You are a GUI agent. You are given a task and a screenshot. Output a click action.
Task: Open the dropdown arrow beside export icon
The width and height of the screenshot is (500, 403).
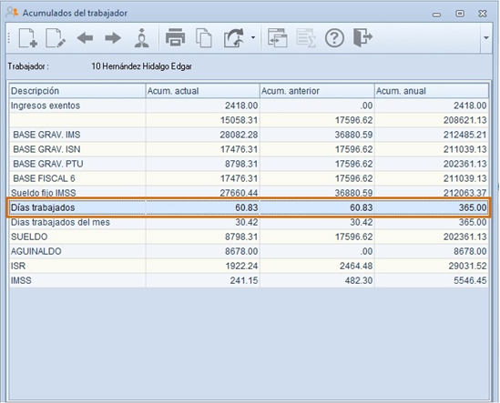[253, 37]
